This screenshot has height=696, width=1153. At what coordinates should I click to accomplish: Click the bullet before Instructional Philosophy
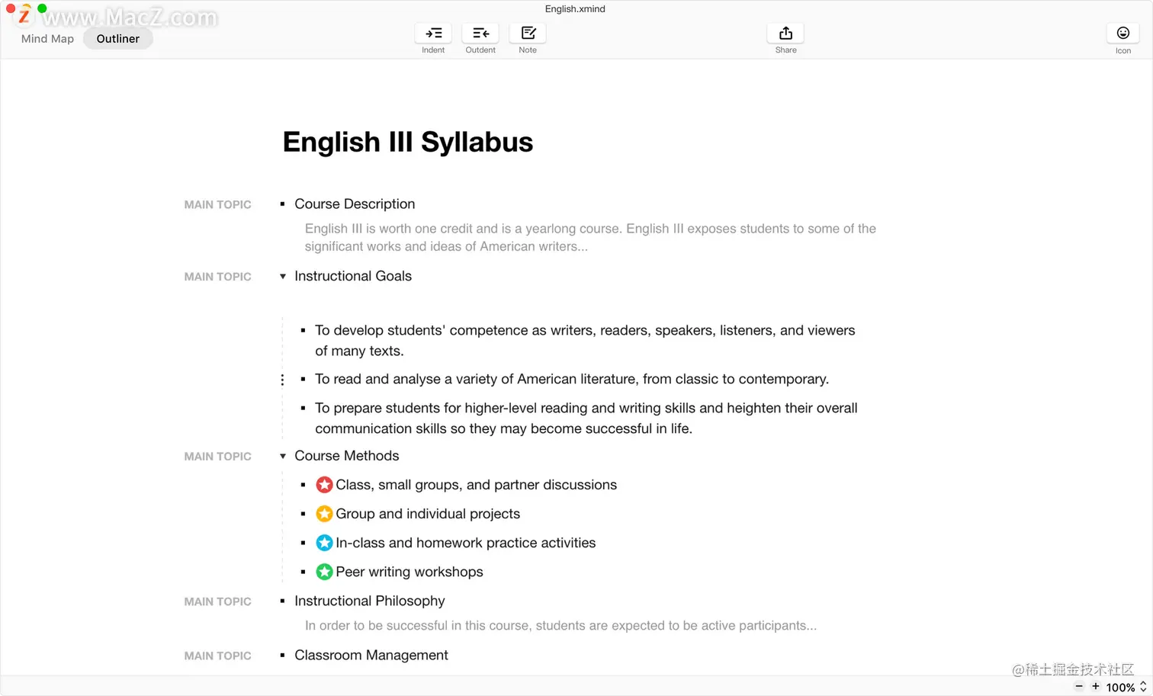click(x=282, y=601)
